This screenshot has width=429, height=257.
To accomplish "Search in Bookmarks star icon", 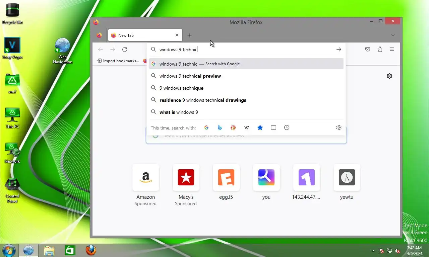I will pos(260,127).
